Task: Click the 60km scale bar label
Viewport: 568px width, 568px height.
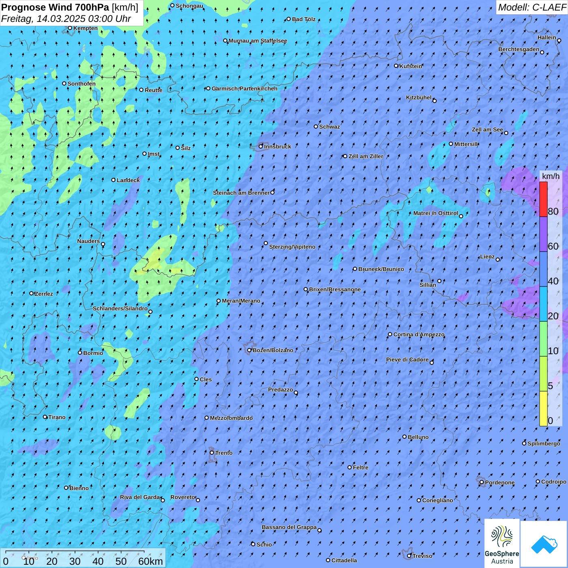Action: coord(151,561)
